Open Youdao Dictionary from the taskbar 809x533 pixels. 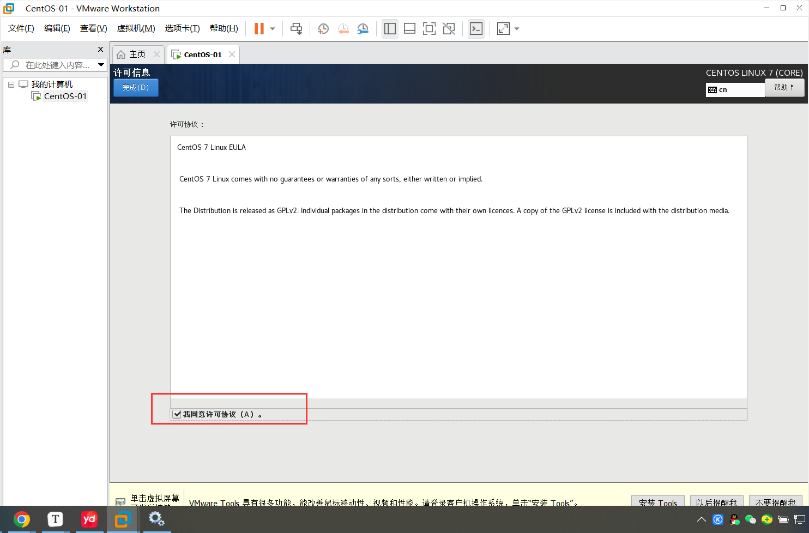click(x=89, y=519)
